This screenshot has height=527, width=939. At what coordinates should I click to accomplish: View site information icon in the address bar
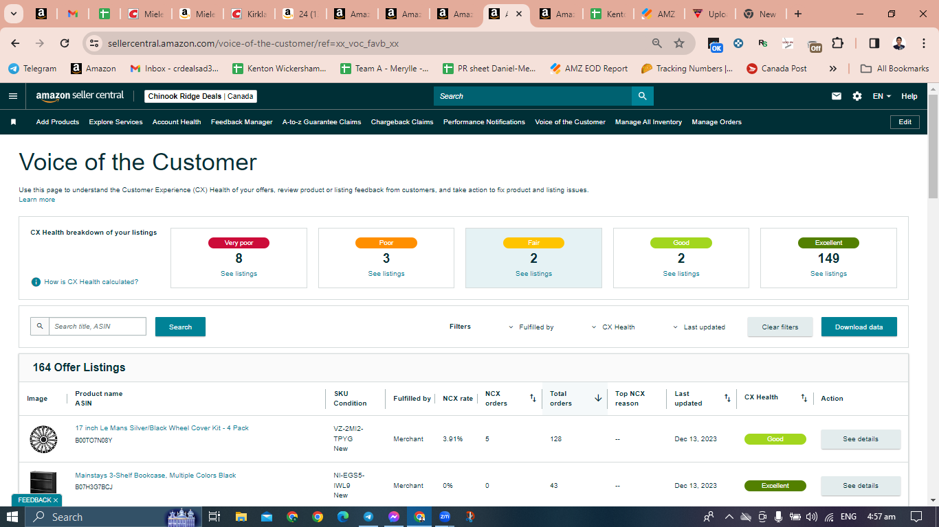[x=95, y=43]
